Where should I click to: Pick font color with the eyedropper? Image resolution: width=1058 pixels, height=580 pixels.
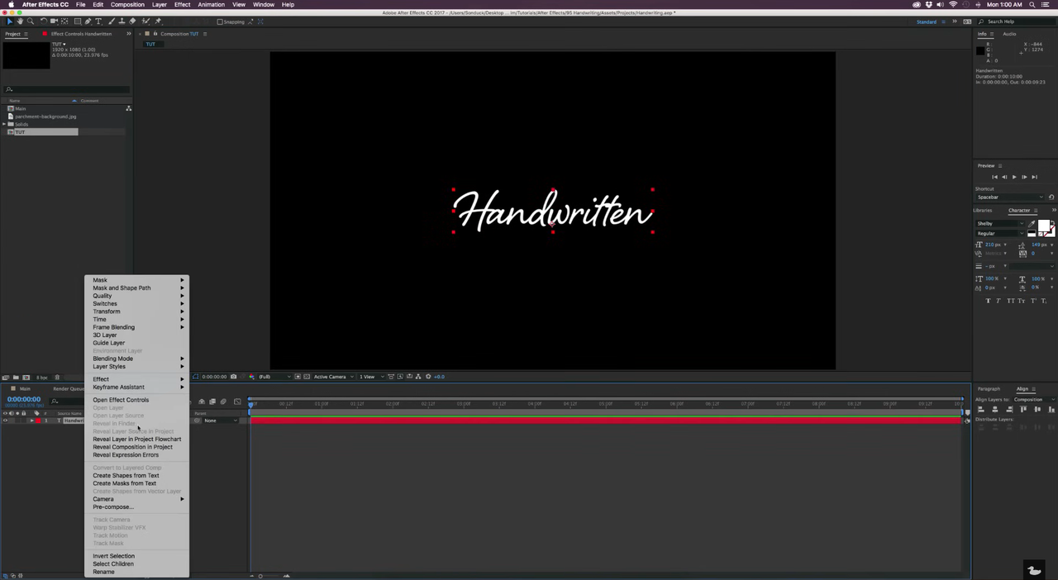coord(1032,224)
